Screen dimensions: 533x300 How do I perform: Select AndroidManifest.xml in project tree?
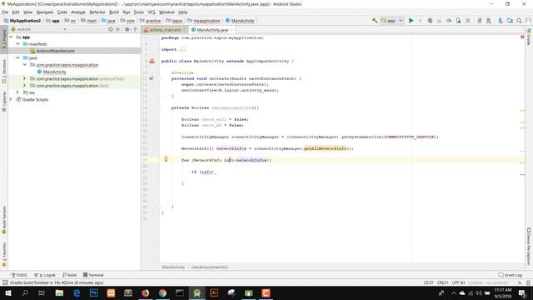click(55, 51)
